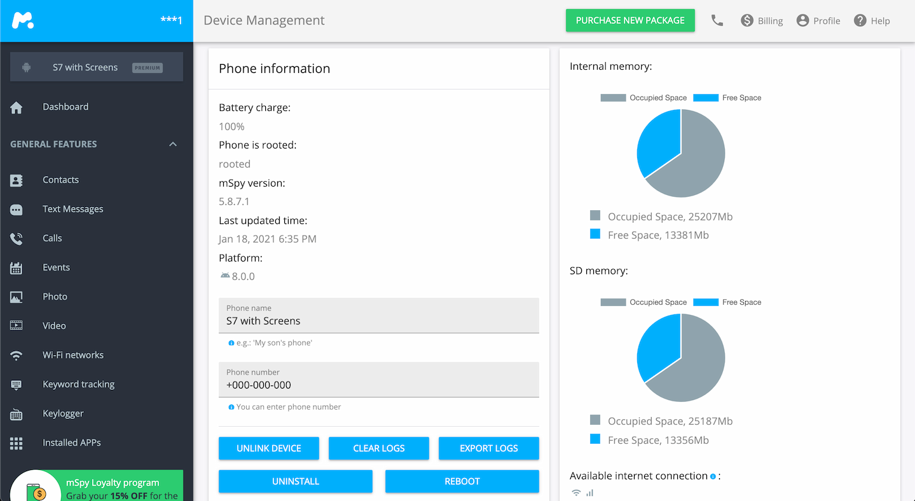Click PURCHASE NEW PACKAGE button
The height and width of the screenshot is (501, 915).
630,20
